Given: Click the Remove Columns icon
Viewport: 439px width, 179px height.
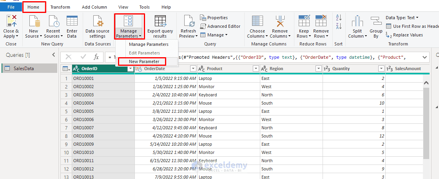Looking at the screenshot, I should pos(280,21).
